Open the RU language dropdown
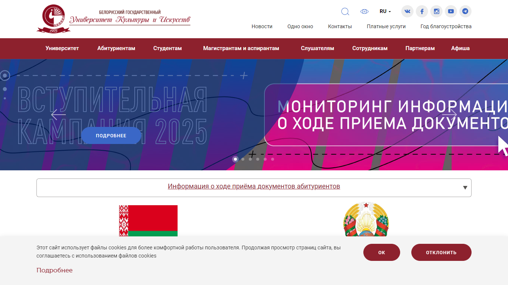Viewport: 508px width, 285px height. click(385, 12)
